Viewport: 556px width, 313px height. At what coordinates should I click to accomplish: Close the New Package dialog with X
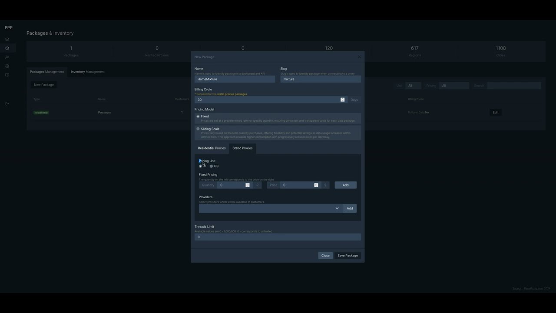(x=359, y=57)
